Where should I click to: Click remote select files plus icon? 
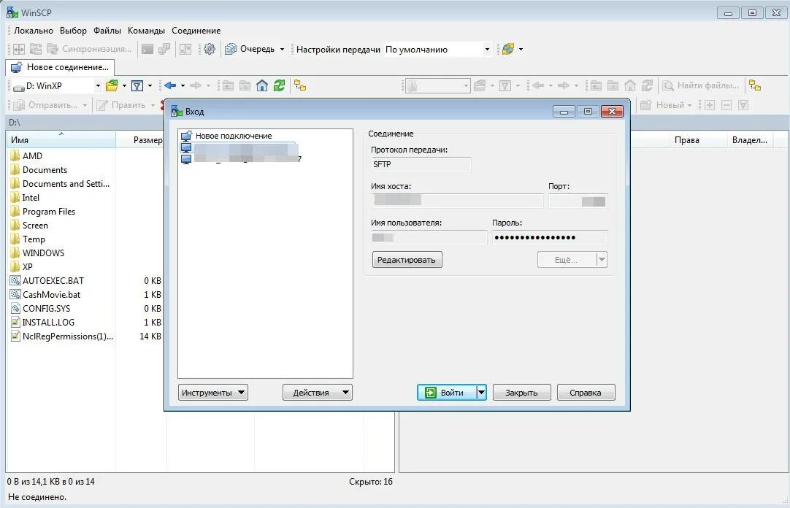click(x=710, y=105)
